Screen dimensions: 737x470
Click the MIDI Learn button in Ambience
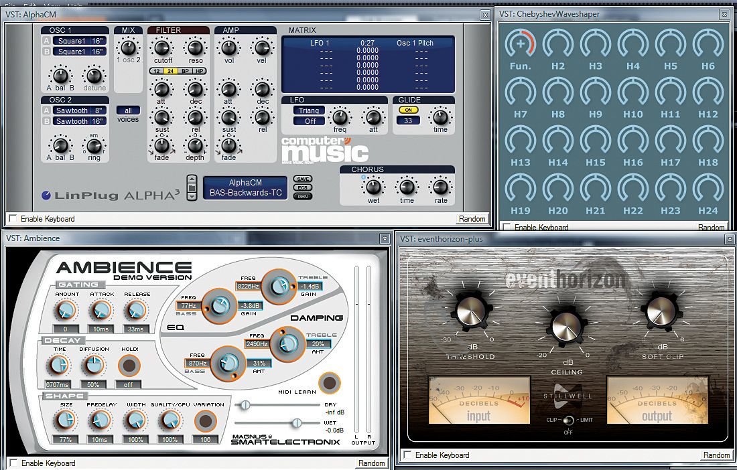(x=328, y=384)
